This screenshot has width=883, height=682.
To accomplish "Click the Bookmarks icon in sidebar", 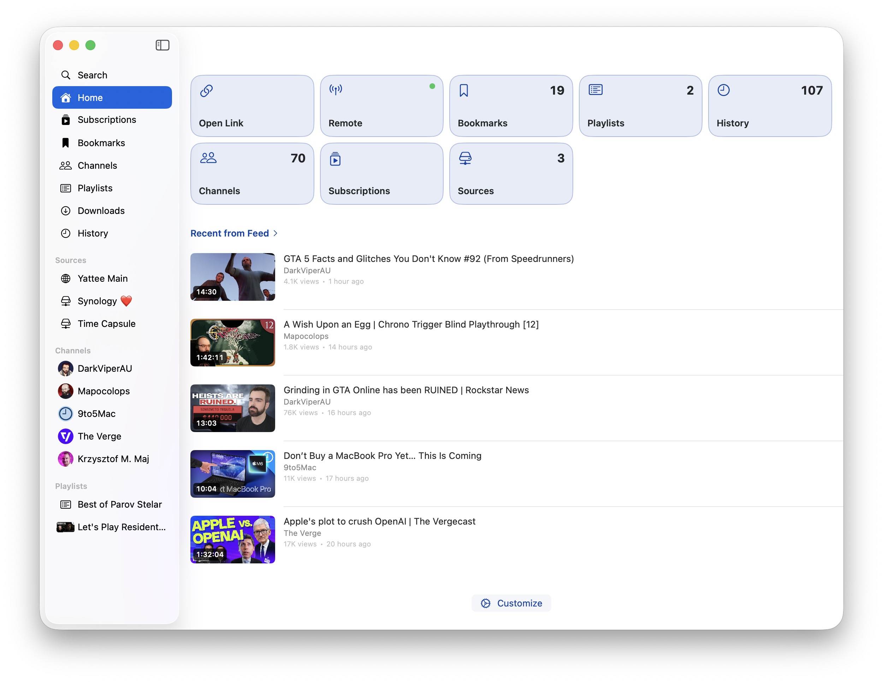I will click(65, 143).
